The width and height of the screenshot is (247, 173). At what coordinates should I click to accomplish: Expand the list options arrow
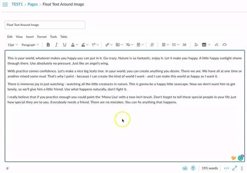pyautogui.click(x=178, y=45)
